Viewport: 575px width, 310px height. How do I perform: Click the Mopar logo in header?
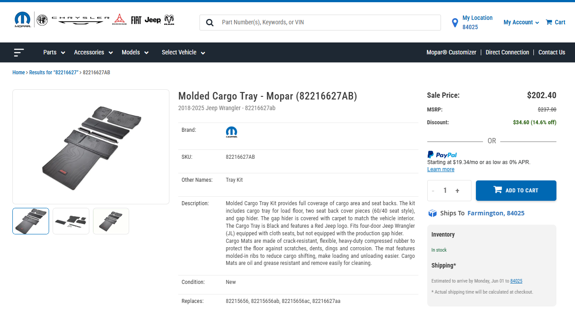(x=23, y=20)
